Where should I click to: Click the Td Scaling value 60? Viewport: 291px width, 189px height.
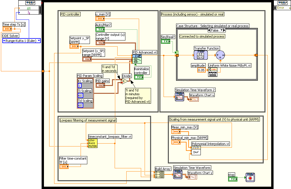pyautogui.click(x=80, y=105)
